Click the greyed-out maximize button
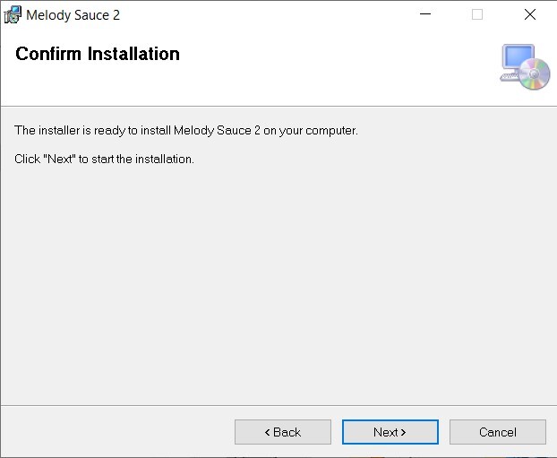This screenshot has height=458, width=557. point(477,15)
